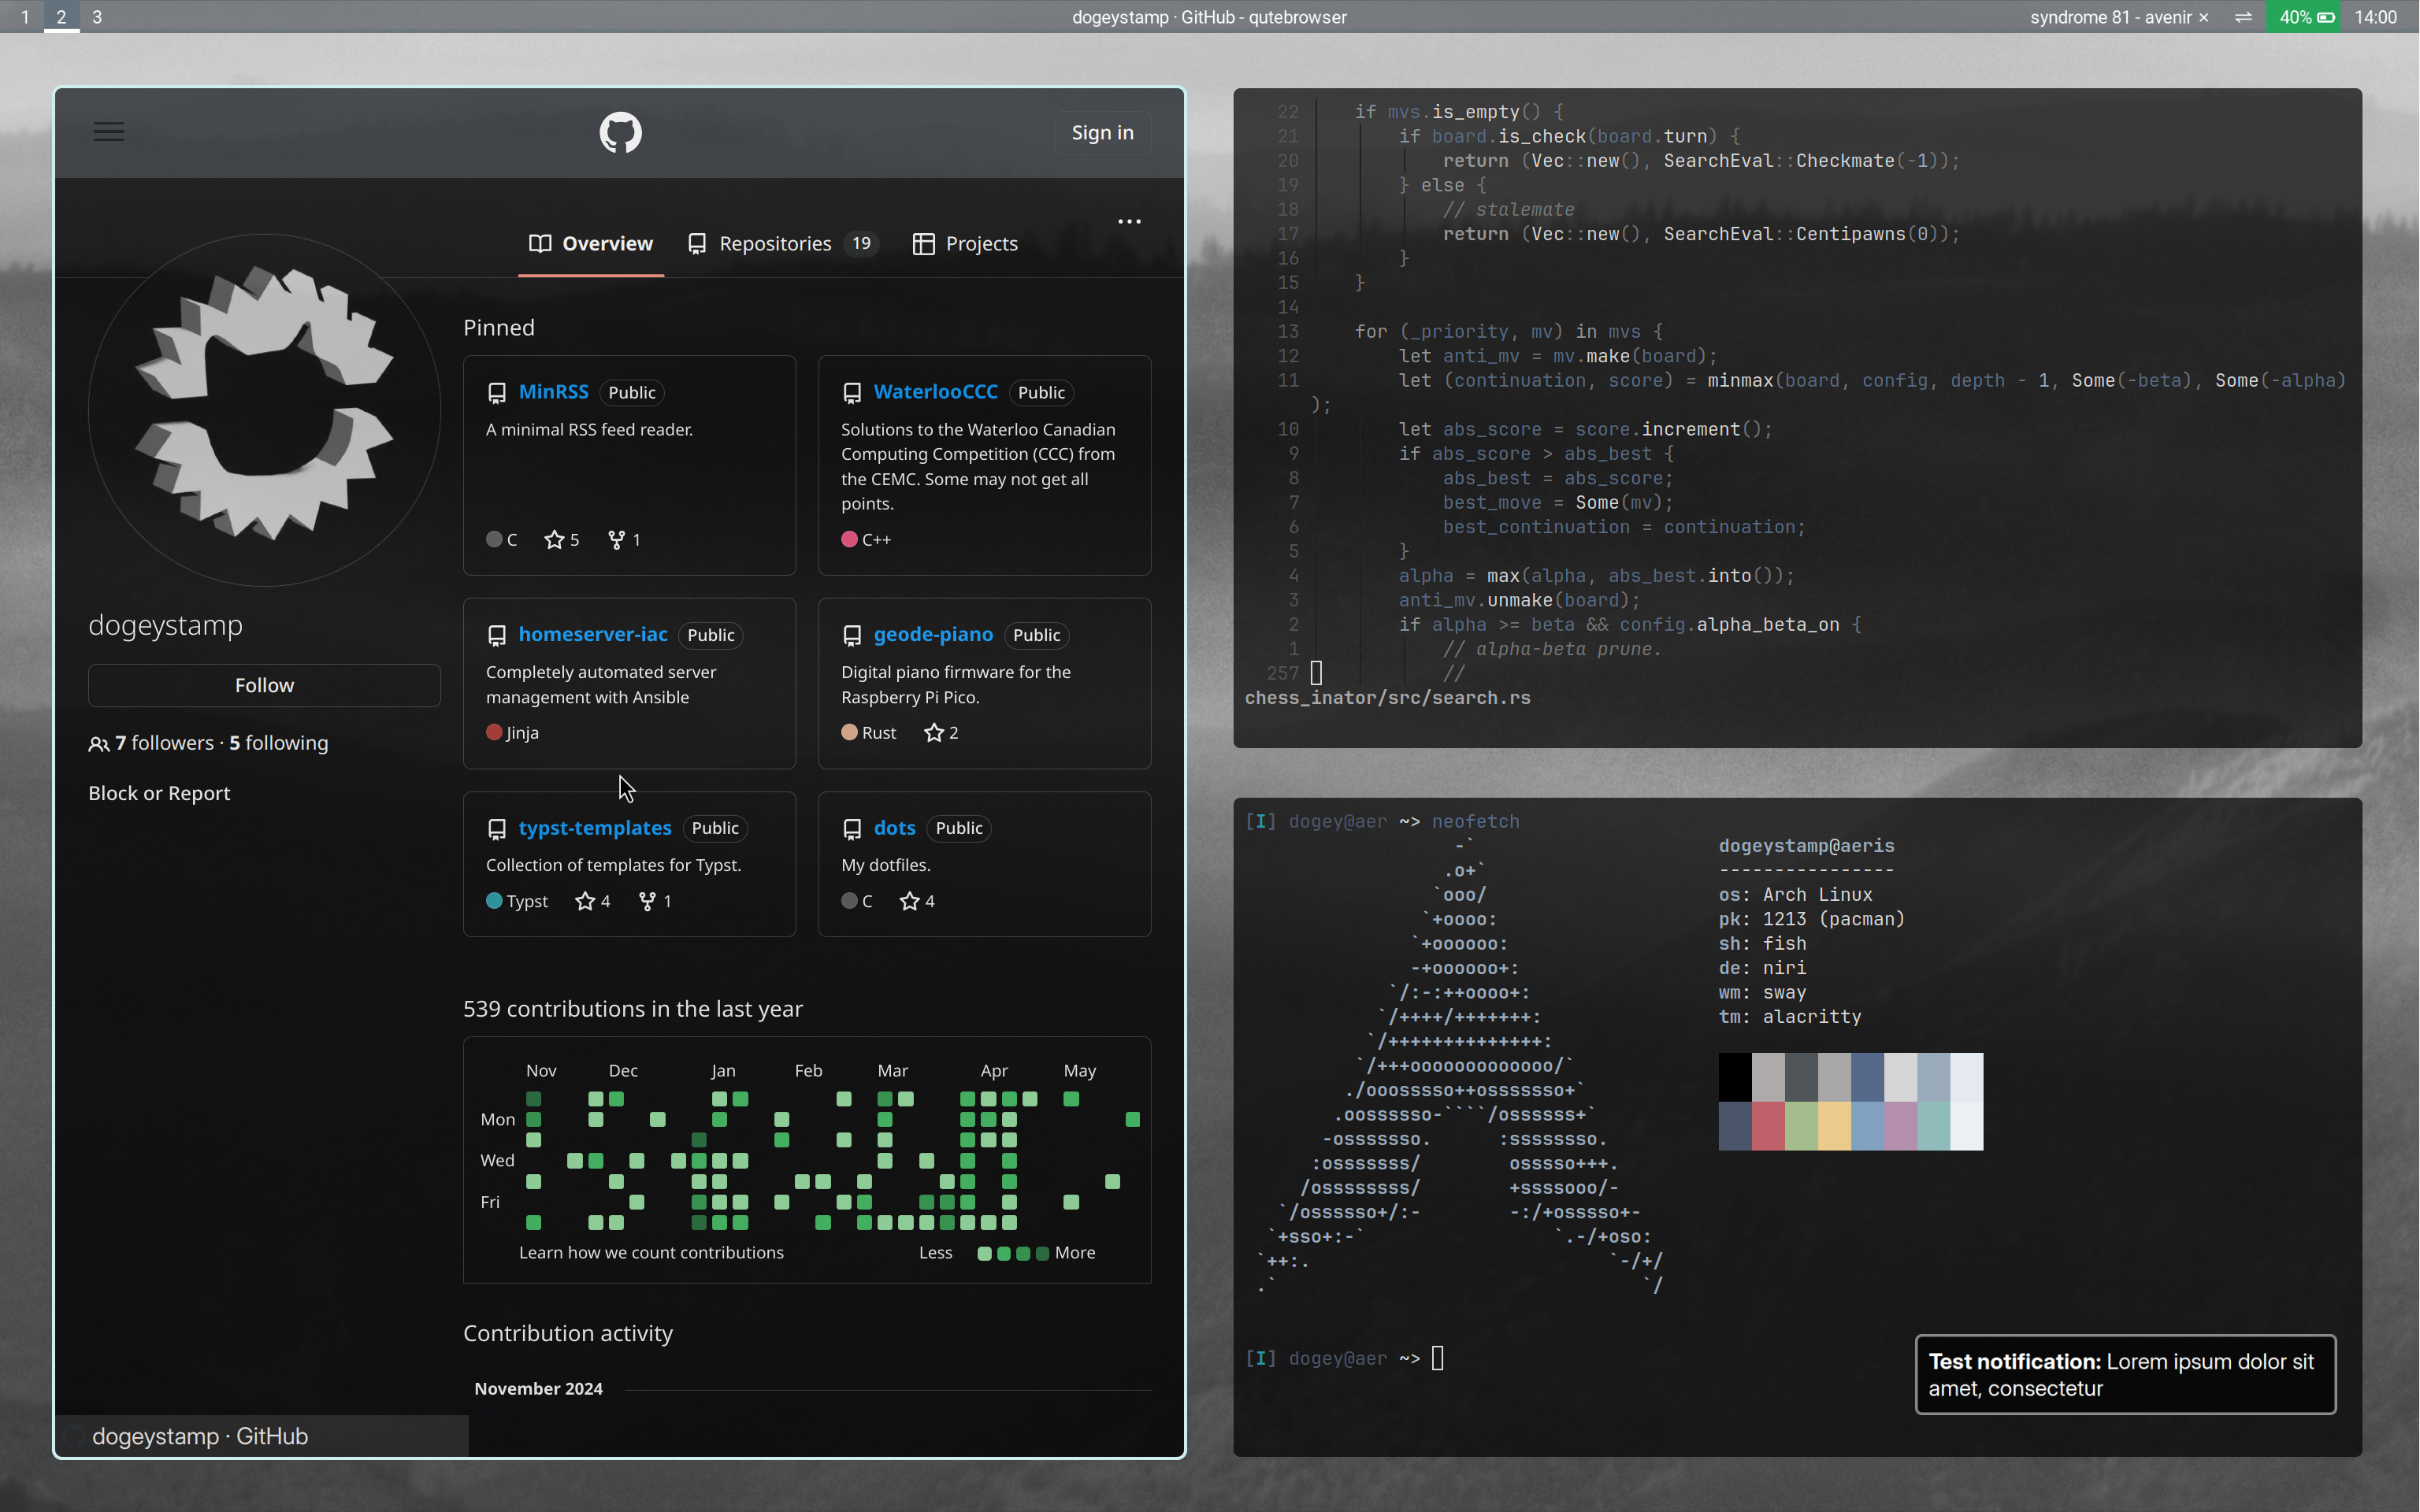Click the repo icon beside geode-piano
Screen dimensions: 2420x1512
[852, 636]
